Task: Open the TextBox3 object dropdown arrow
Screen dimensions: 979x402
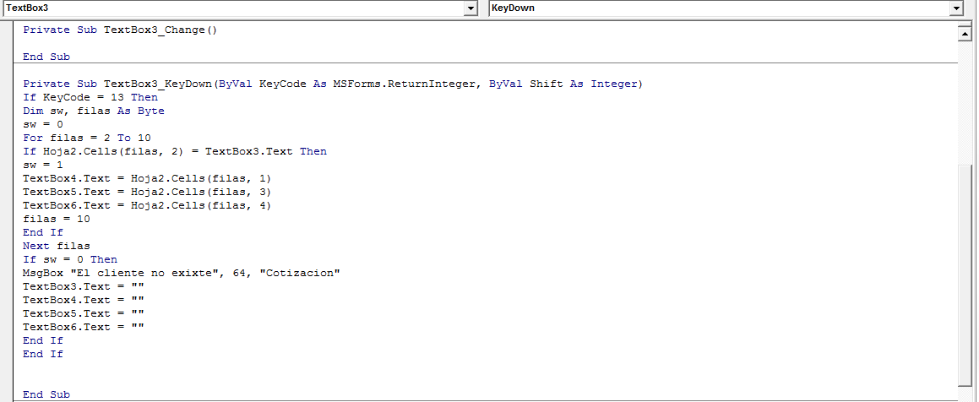Action: coord(470,8)
